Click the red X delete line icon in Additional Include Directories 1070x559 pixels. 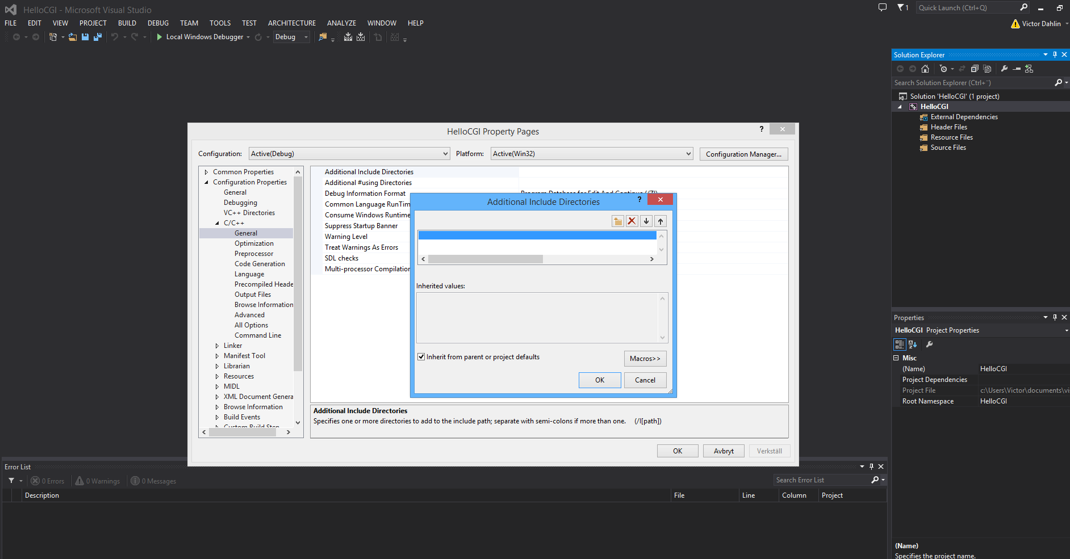click(632, 221)
